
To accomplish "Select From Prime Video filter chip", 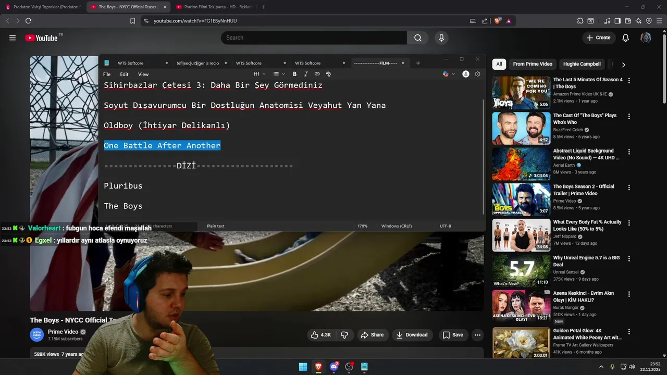I will tap(533, 64).
